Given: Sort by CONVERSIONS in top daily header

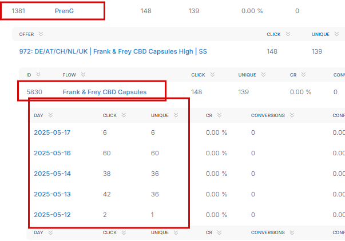Looking at the screenshot, I should (292, 115).
